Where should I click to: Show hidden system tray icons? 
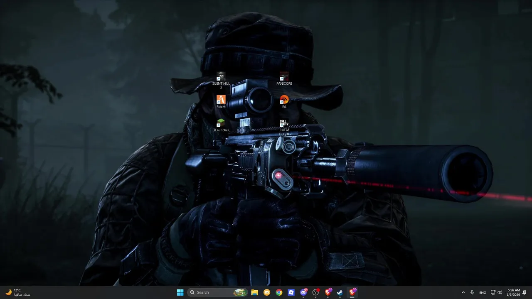tap(463, 292)
